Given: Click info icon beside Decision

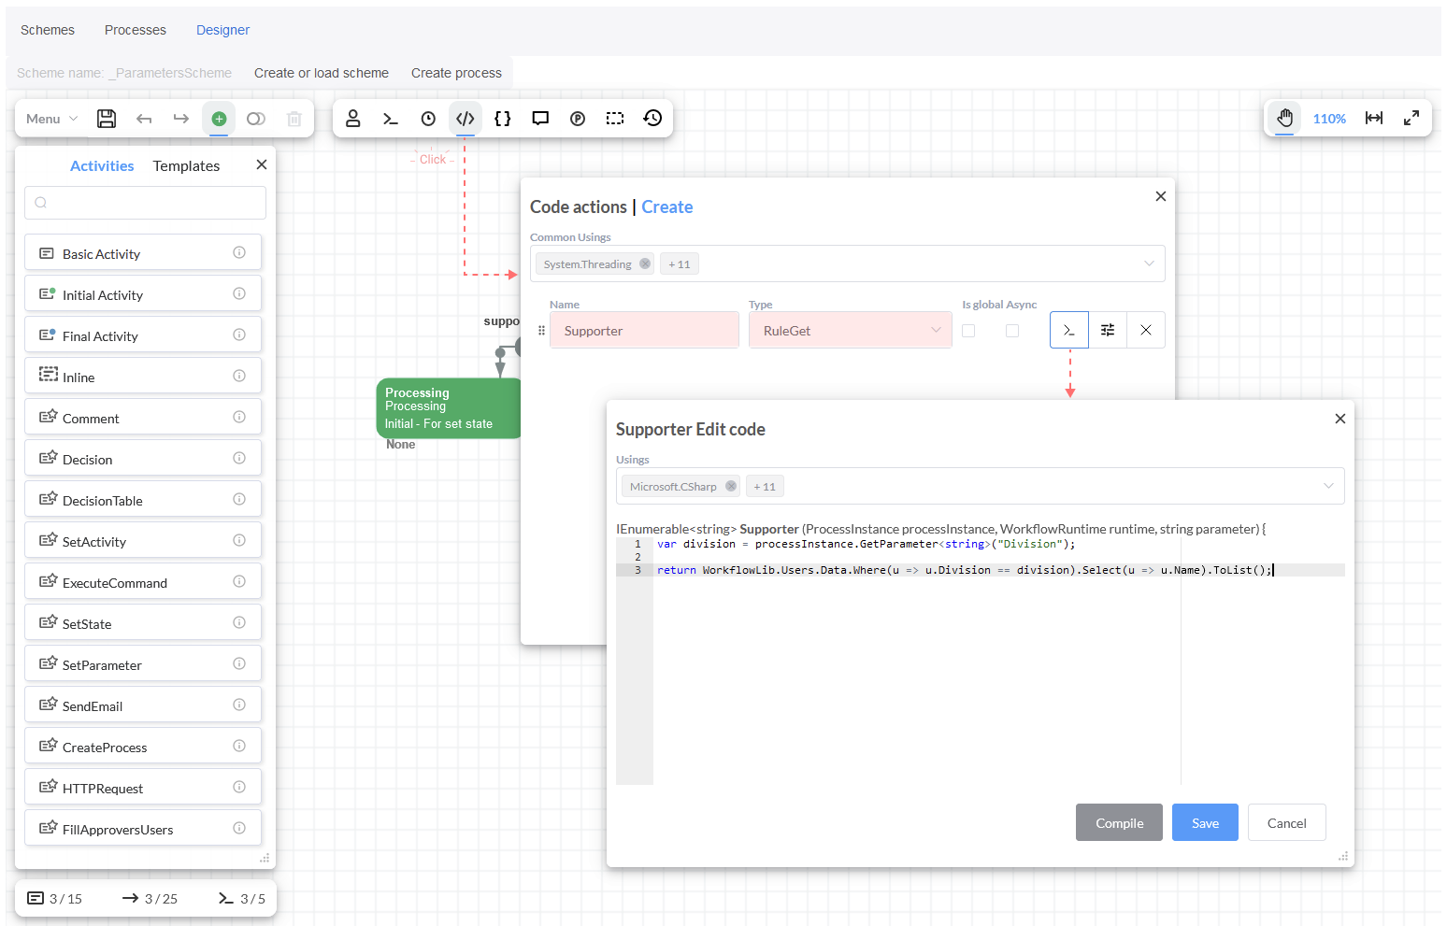Looking at the screenshot, I should click(239, 458).
